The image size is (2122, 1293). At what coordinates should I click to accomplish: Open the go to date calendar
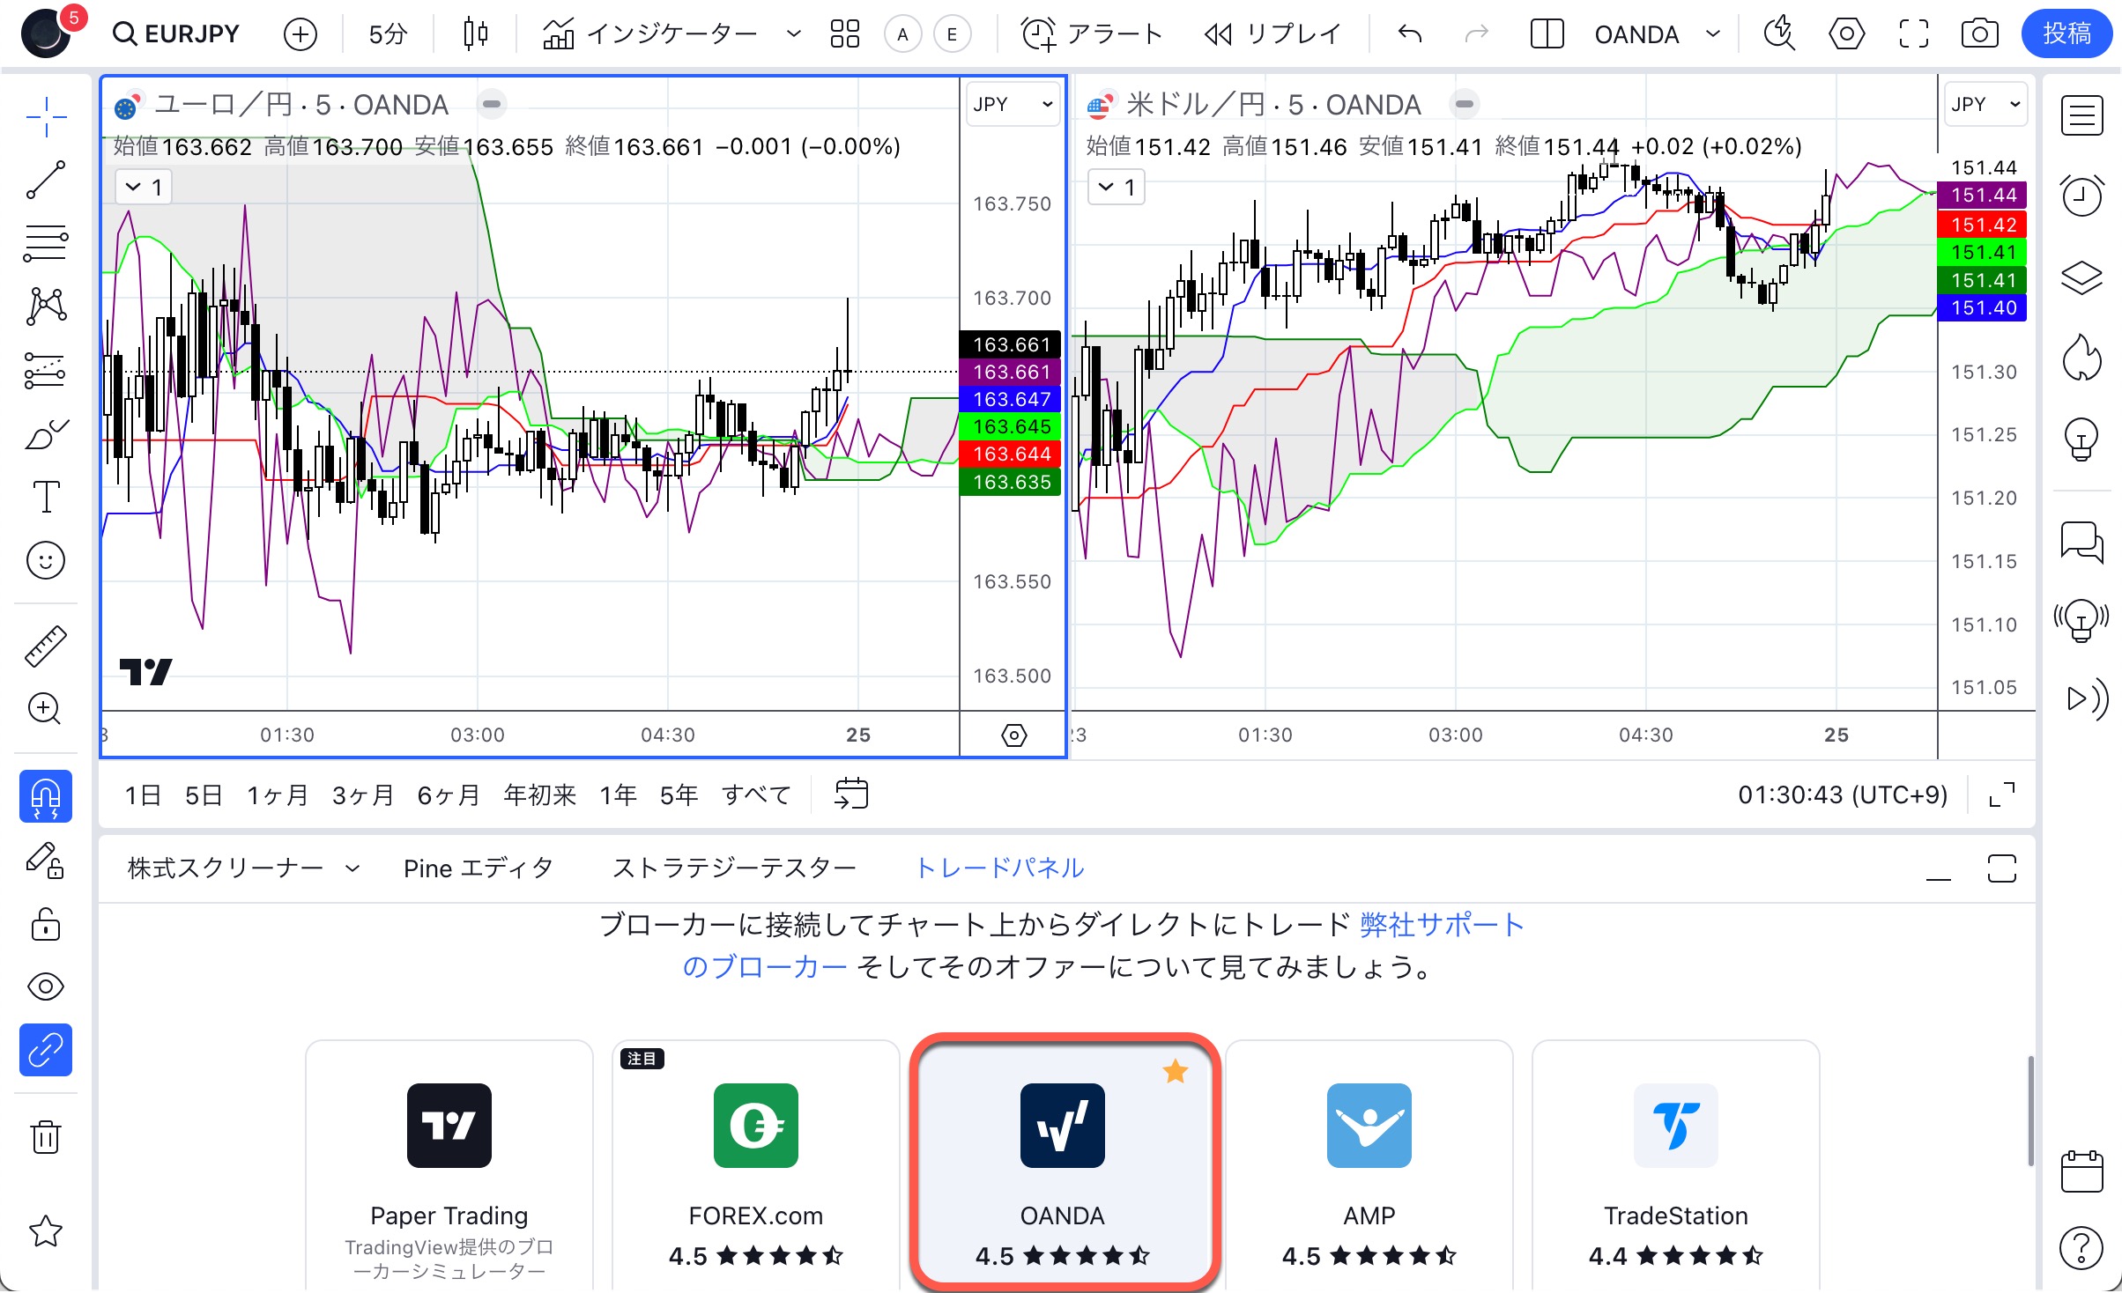(851, 794)
